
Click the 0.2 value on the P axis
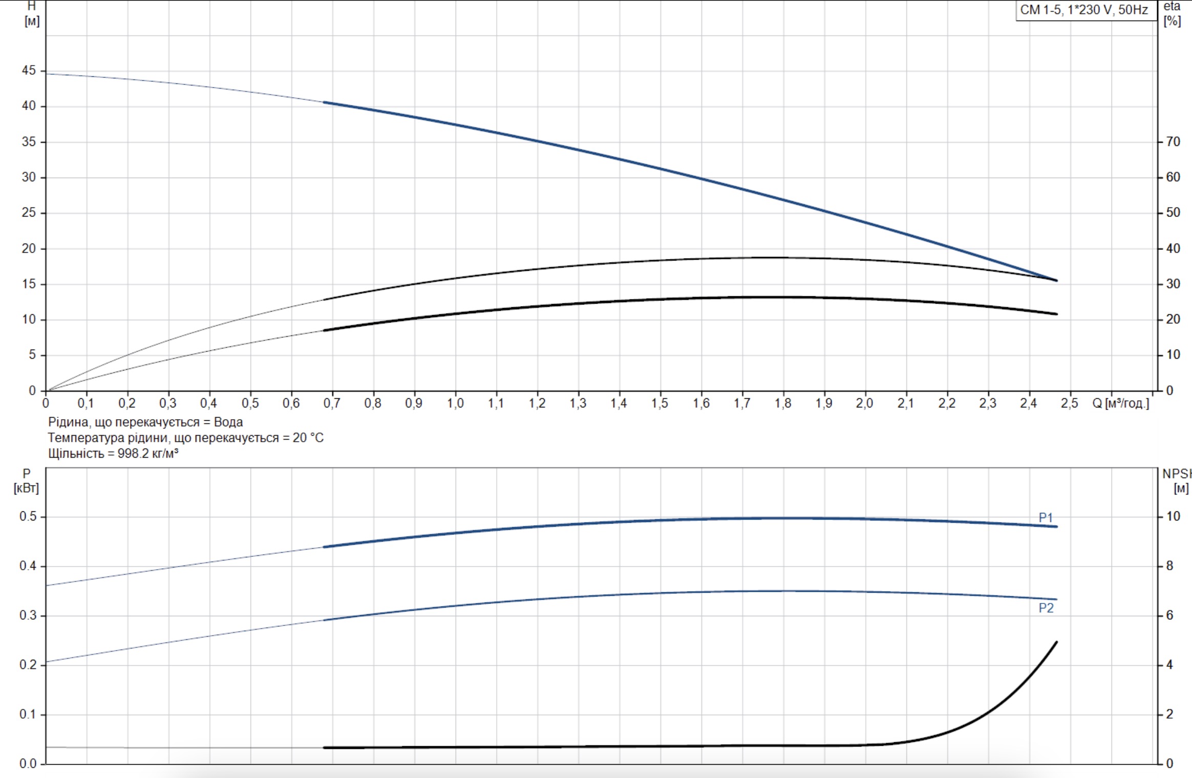[x=28, y=665]
